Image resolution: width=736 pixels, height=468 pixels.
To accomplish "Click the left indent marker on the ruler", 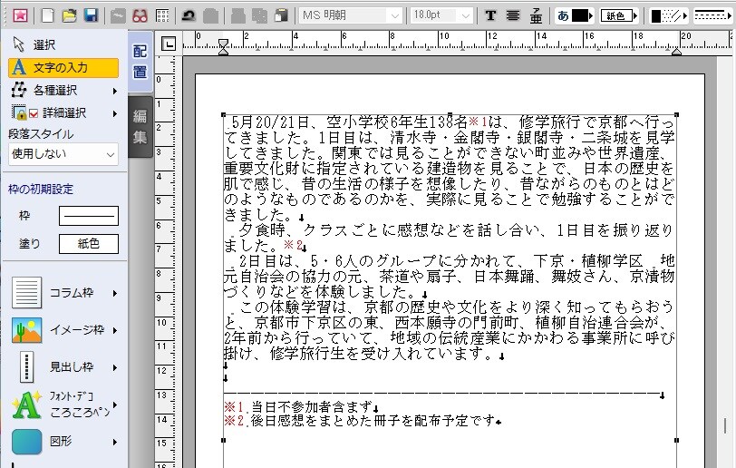I will click(223, 46).
